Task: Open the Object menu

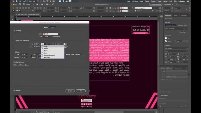Action: pyautogui.click(x=153, y=1)
